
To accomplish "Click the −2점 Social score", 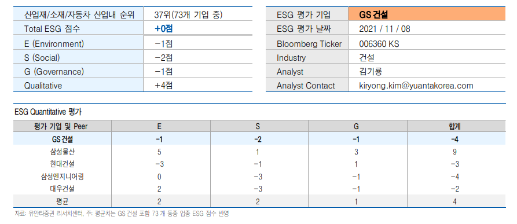I will click(164, 58).
